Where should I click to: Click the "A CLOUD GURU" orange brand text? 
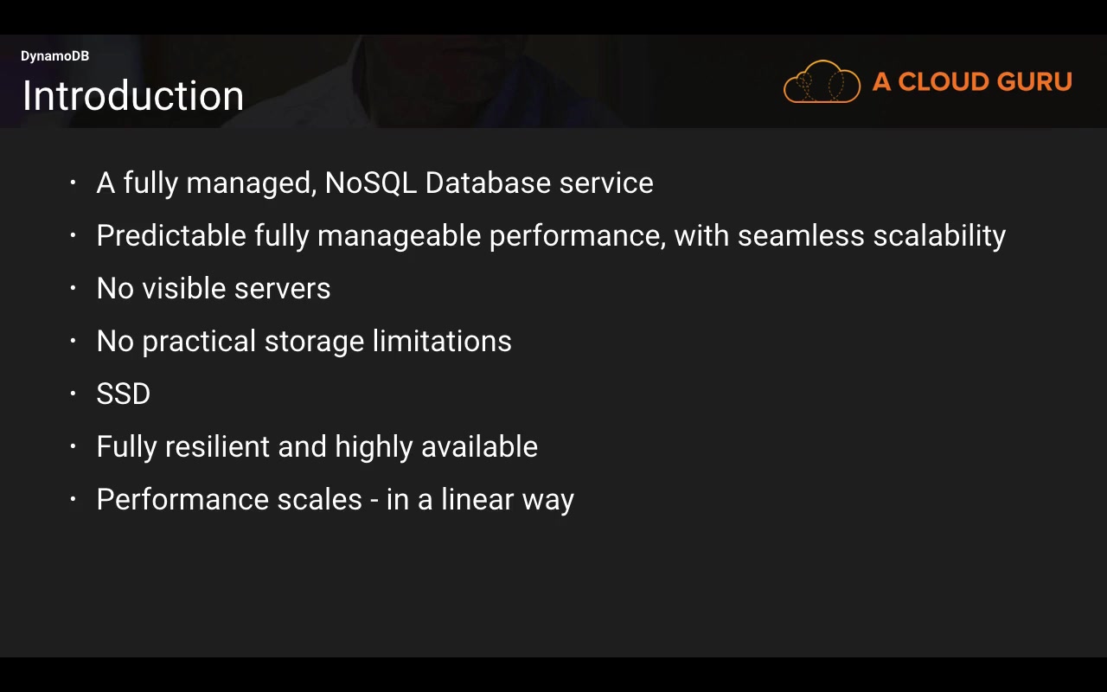pyautogui.click(x=972, y=82)
